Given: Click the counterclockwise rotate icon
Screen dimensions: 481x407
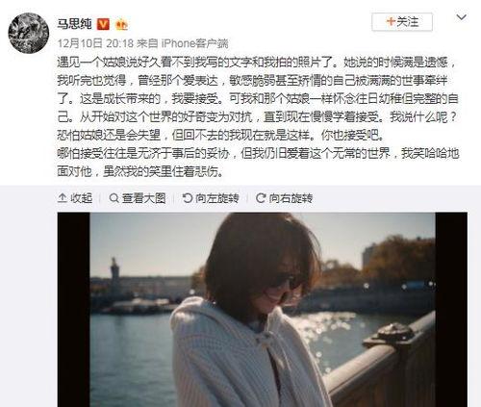Looking at the screenshot, I should (188, 198).
